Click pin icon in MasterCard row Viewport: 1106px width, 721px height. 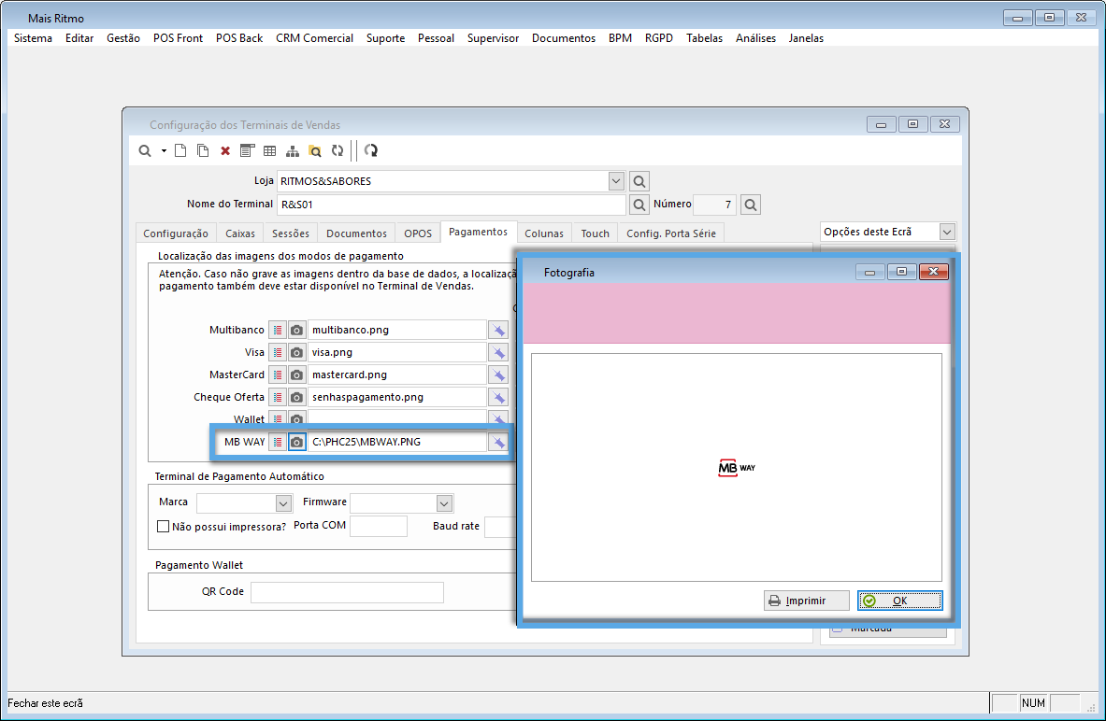[x=498, y=375]
